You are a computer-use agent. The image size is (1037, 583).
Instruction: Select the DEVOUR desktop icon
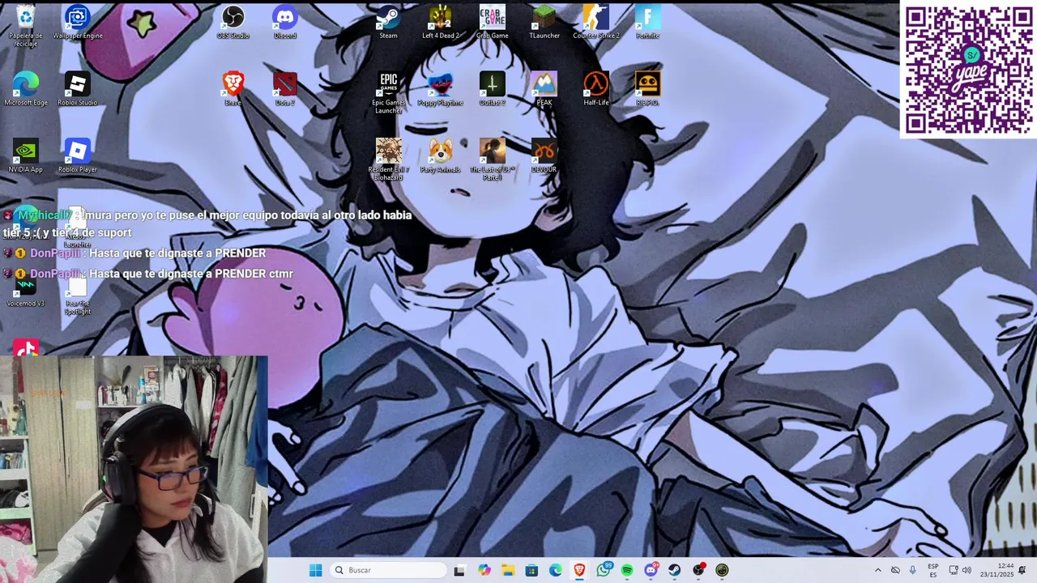pyautogui.click(x=544, y=155)
